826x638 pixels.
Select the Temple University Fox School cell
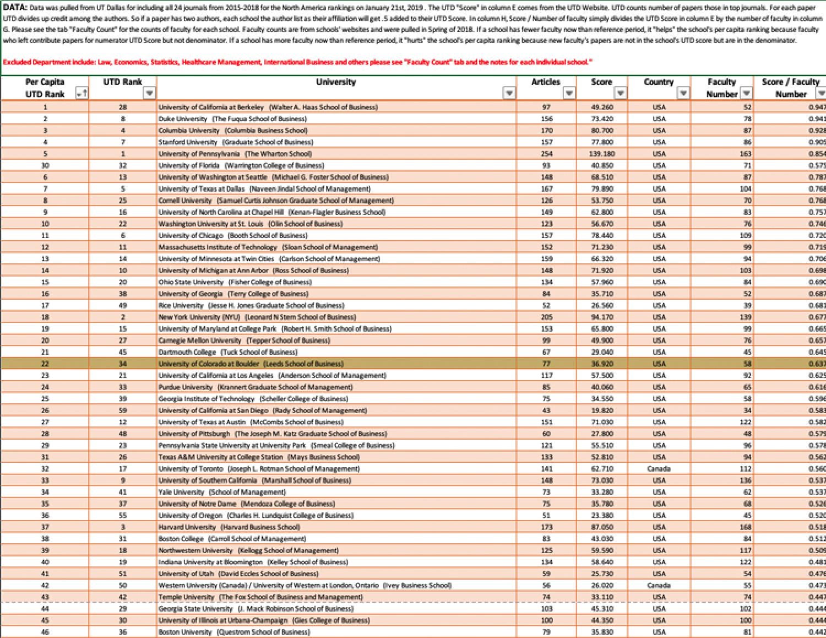[x=336, y=597]
